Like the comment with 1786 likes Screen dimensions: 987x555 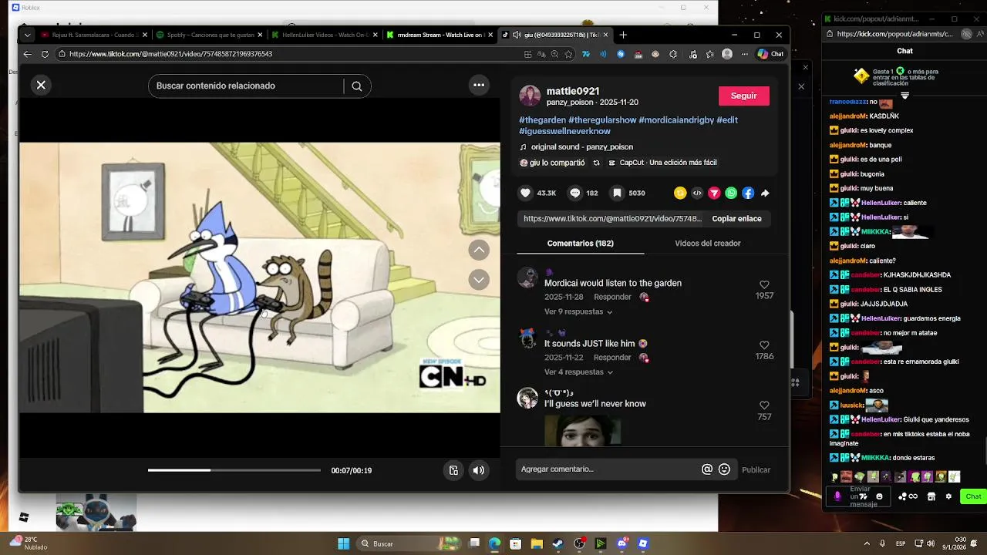(x=764, y=345)
